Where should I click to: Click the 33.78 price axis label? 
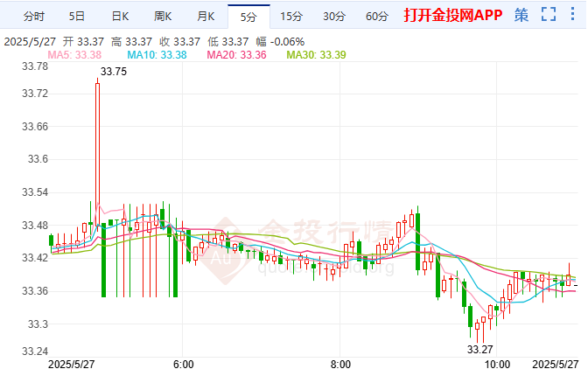click(x=35, y=66)
